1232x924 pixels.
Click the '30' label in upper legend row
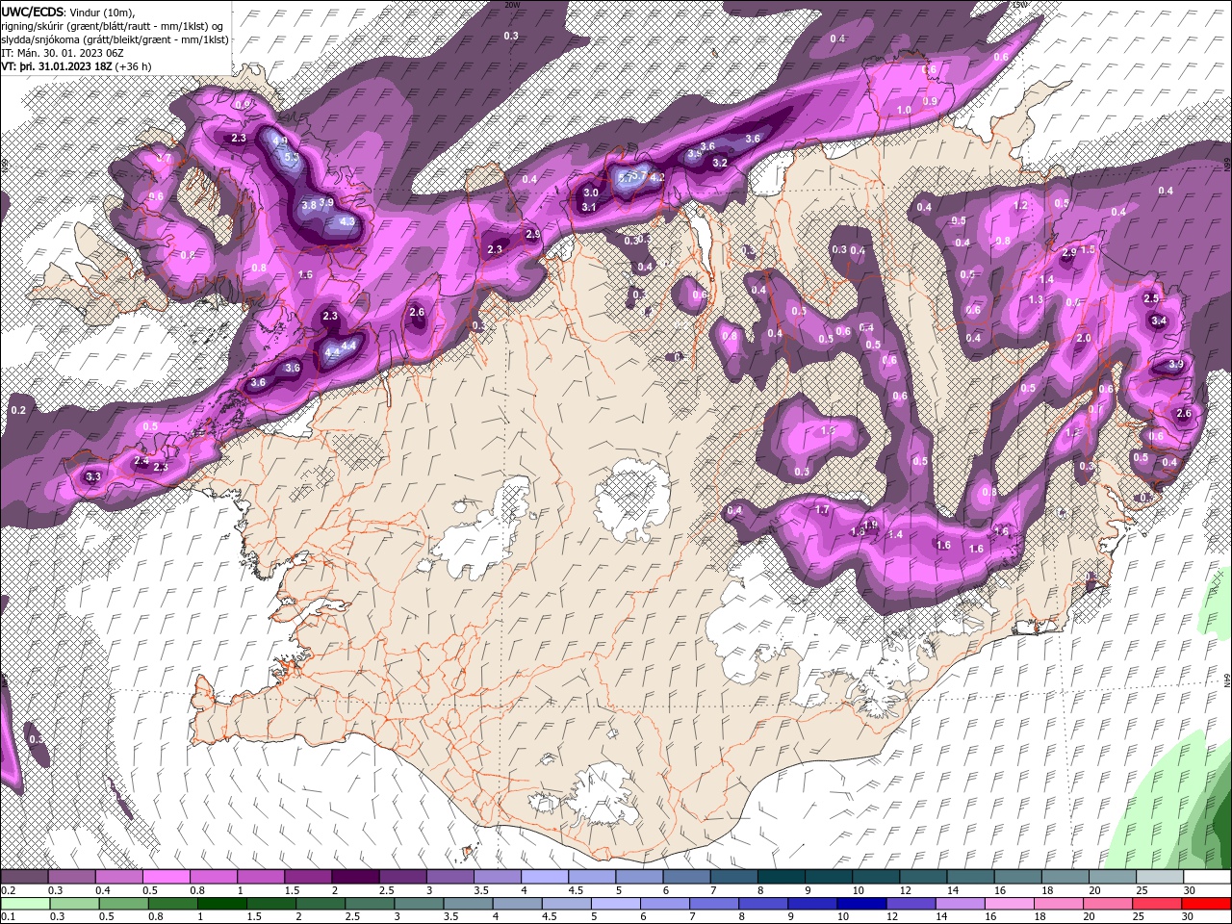[1190, 891]
